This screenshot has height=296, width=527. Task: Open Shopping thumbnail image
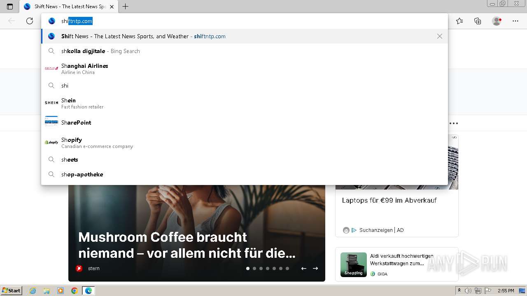(354, 264)
